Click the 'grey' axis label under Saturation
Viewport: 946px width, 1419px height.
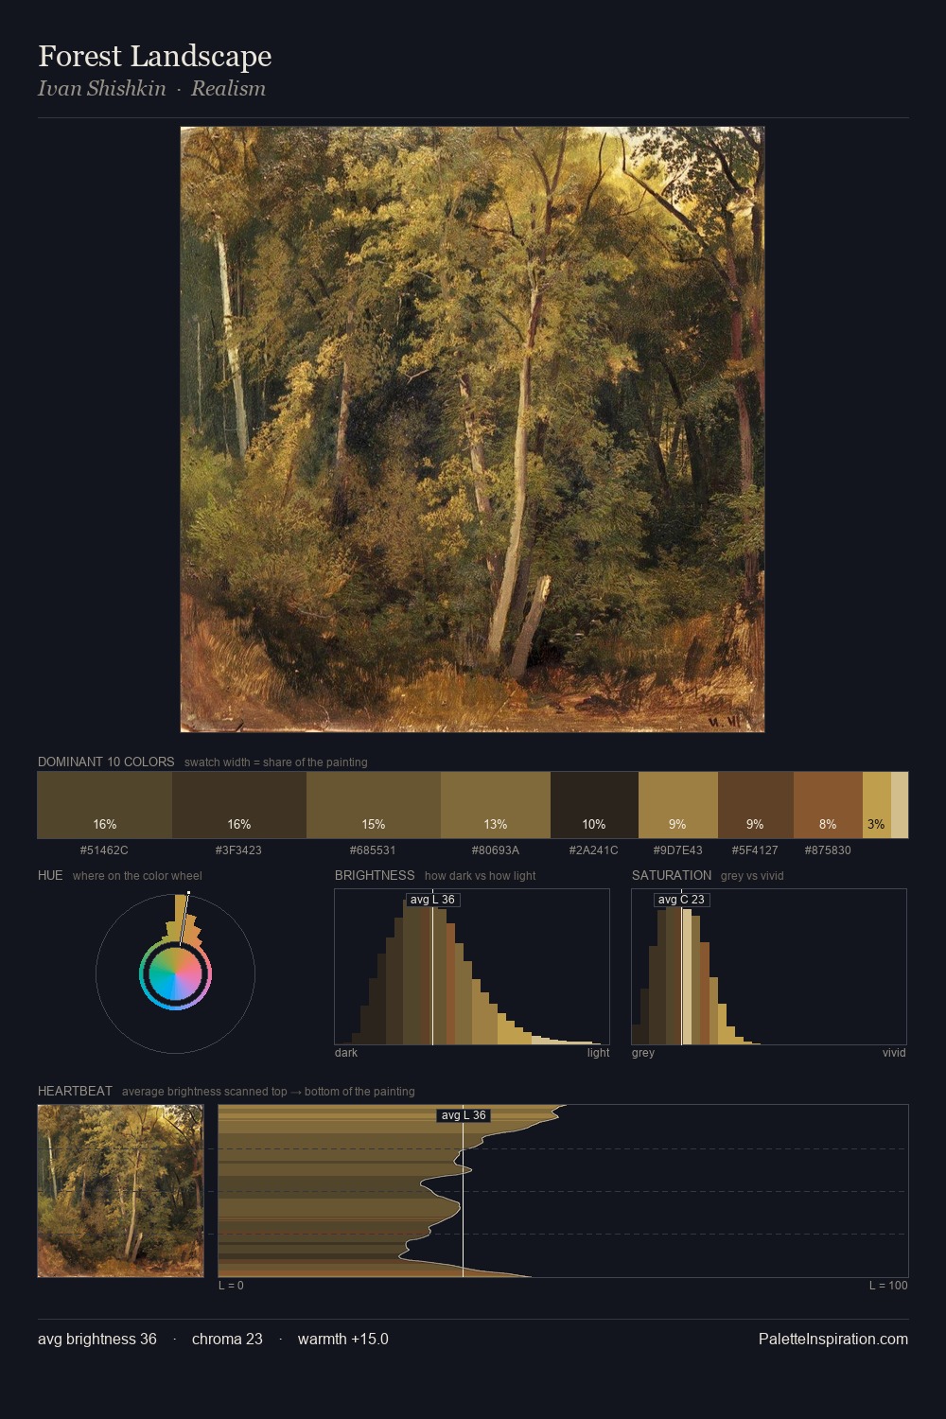[643, 1053]
